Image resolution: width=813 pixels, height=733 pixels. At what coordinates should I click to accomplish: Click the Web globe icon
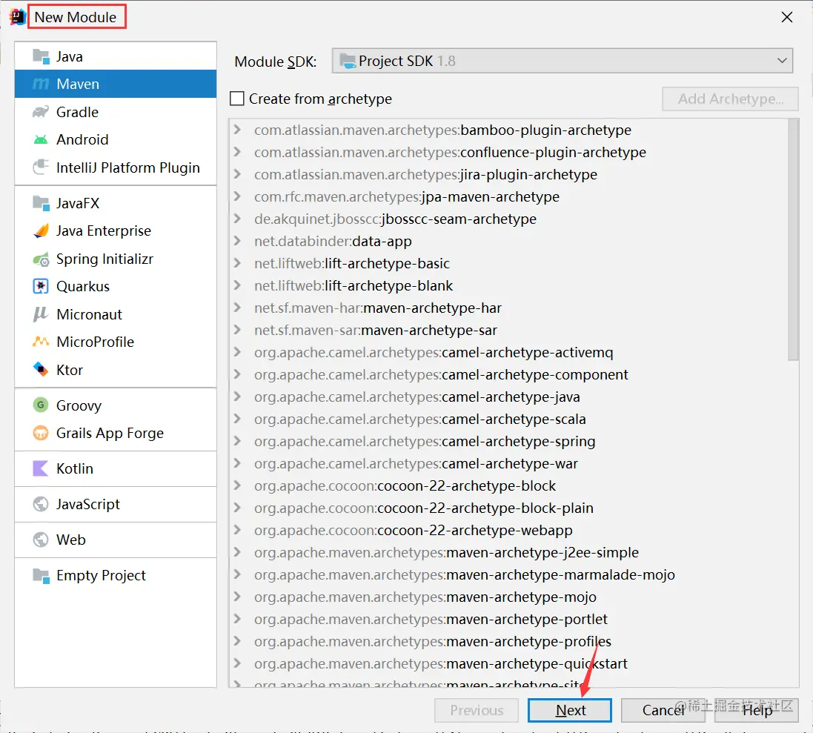point(41,539)
